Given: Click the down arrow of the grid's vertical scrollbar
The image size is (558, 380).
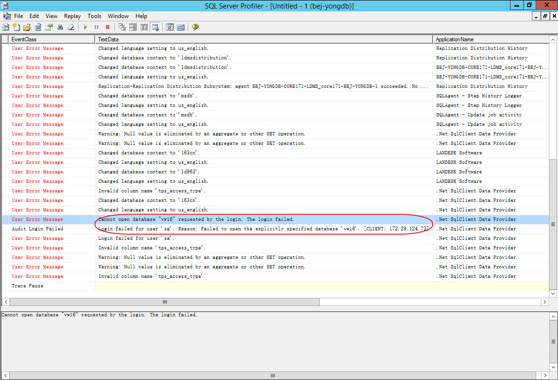Looking at the screenshot, I should click(553, 294).
